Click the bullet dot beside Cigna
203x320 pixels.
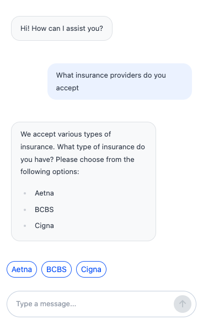point(25,226)
